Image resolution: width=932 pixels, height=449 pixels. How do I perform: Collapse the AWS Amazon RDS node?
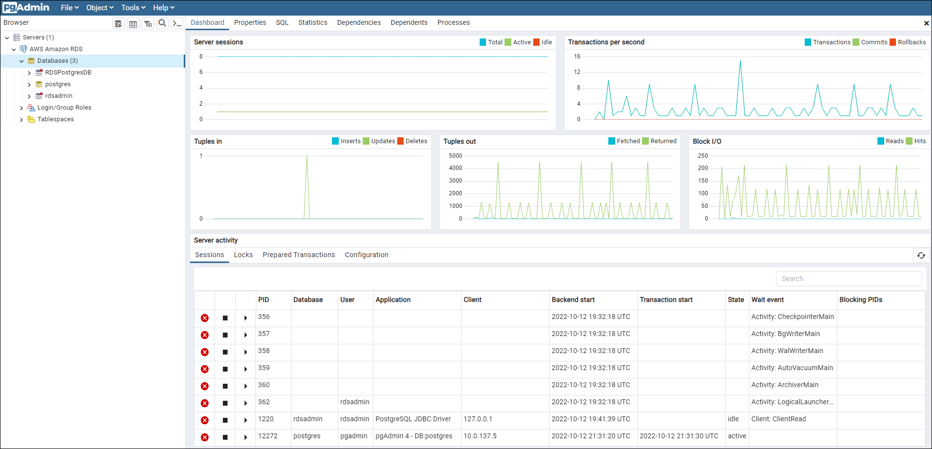(14, 49)
